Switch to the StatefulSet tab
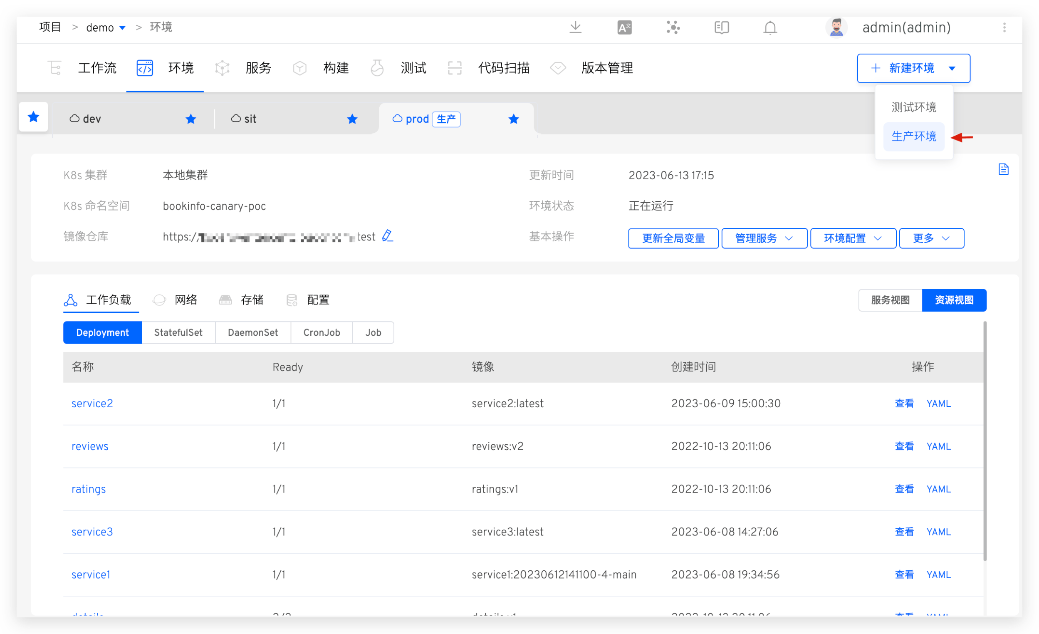 [x=178, y=332]
